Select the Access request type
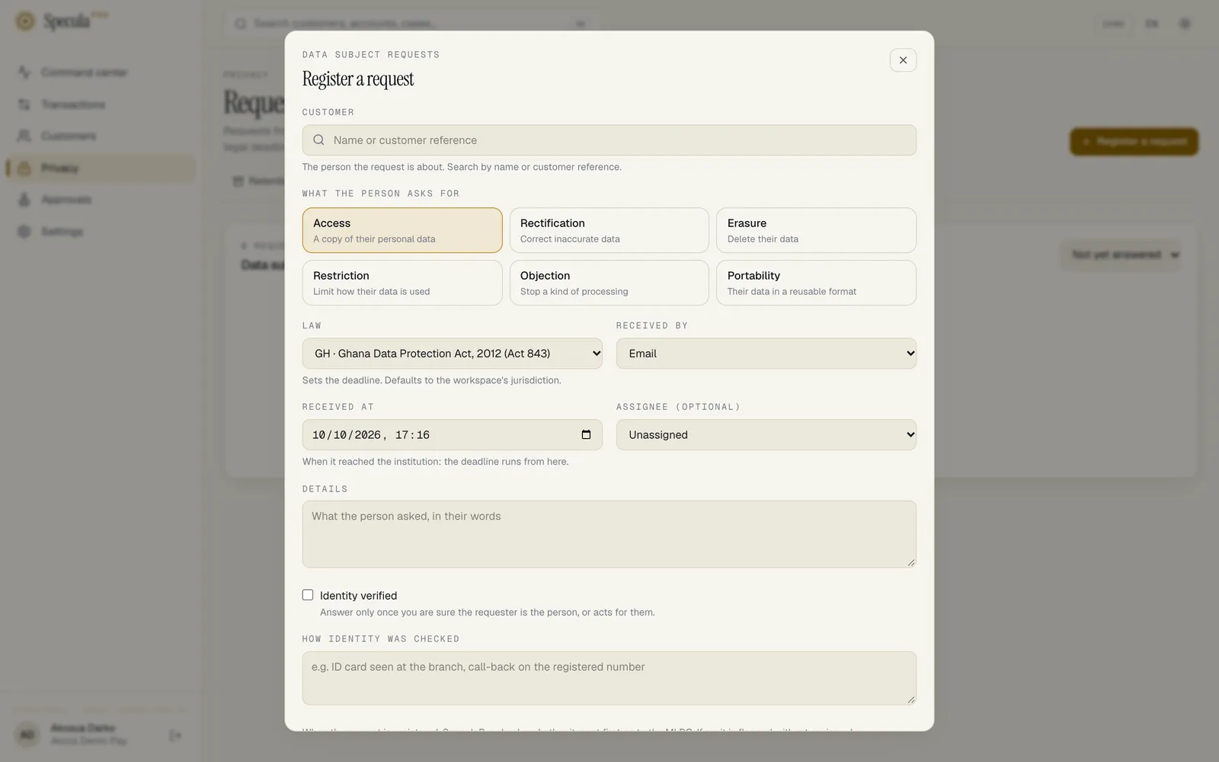 (x=402, y=230)
